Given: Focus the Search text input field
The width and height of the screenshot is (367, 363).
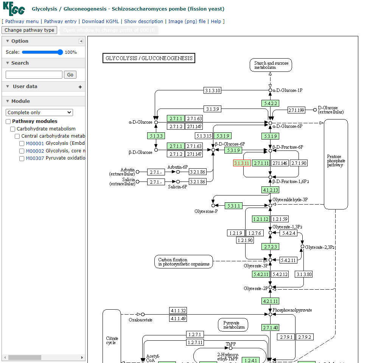Looking at the screenshot, I should coord(34,75).
